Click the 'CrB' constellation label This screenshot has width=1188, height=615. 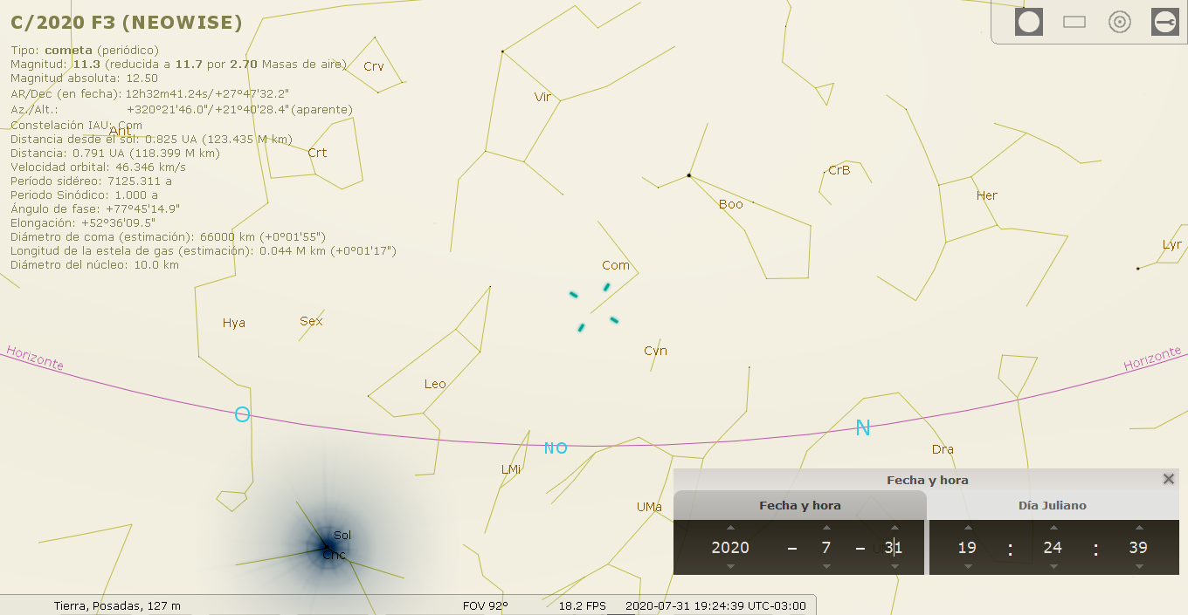839,170
